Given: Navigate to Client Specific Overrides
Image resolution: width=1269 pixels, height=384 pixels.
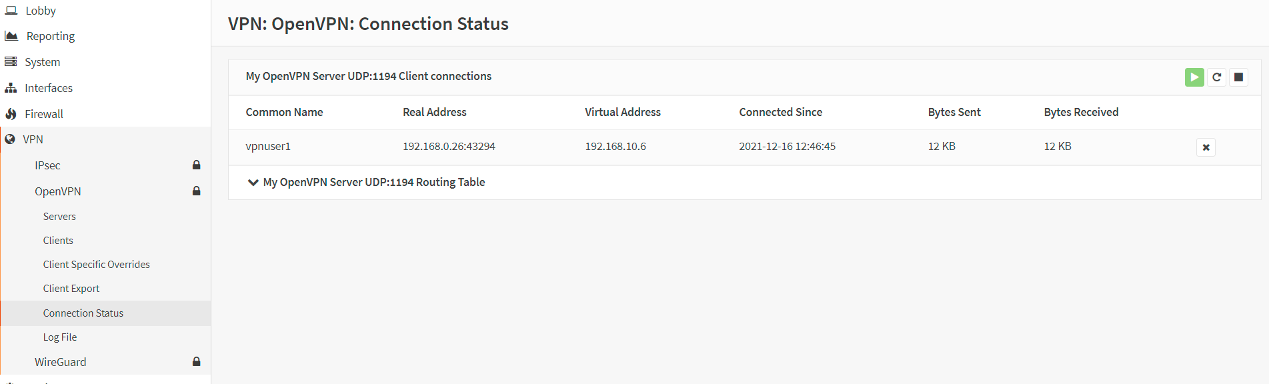Looking at the screenshot, I should [x=96, y=264].
